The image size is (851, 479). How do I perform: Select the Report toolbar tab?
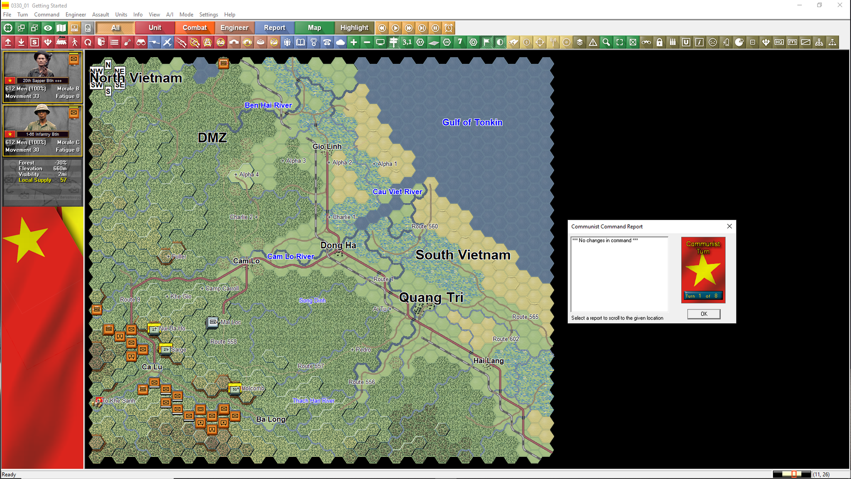(275, 28)
